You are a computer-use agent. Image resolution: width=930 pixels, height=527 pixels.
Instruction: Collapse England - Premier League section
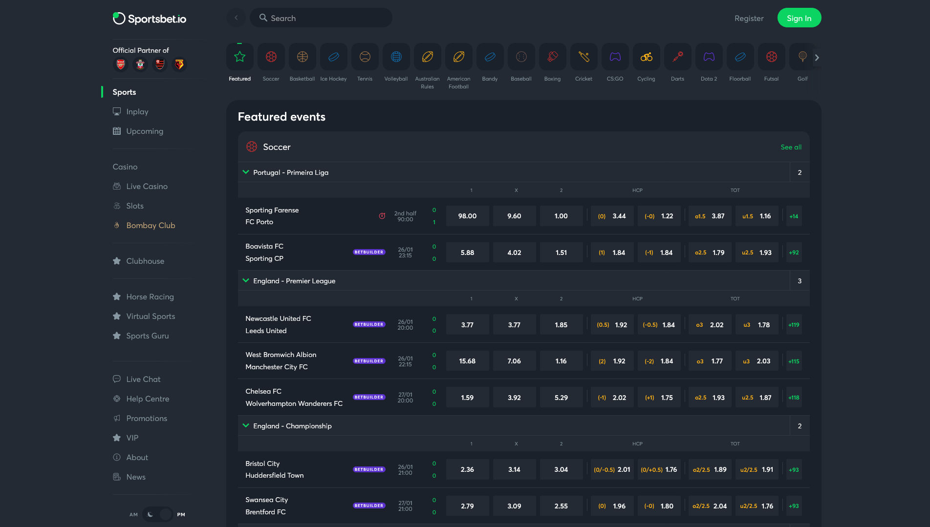click(246, 280)
